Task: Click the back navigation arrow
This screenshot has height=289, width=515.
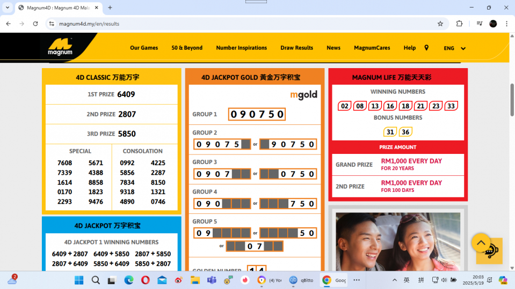Action: 8,24
